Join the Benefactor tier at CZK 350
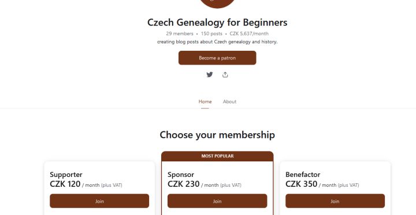The width and height of the screenshot is (416, 215). [x=335, y=201]
